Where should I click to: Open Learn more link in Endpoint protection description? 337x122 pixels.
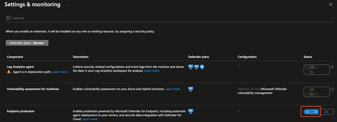90,119
